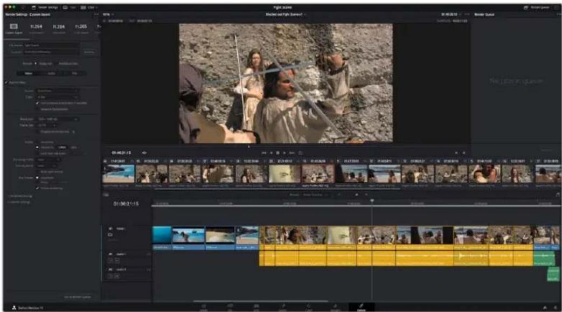This screenshot has height=312, width=562.
Task: Click Add to Render Queue button
Action: pyautogui.click(x=77, y=297)
